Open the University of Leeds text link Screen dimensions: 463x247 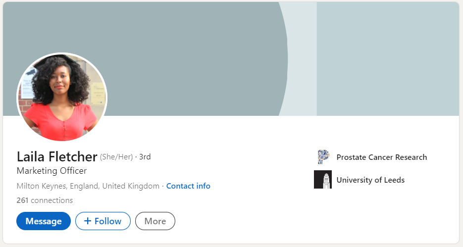(x=370, y=180)
